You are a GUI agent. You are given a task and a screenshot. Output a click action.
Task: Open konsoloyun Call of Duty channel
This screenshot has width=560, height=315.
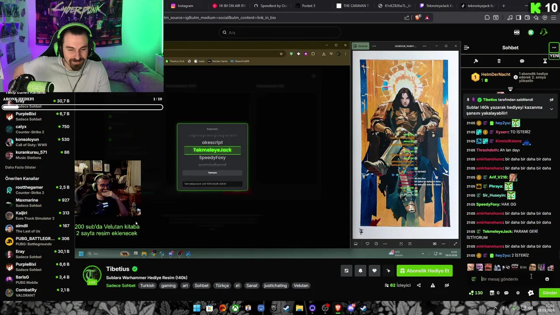pos(37,142)
